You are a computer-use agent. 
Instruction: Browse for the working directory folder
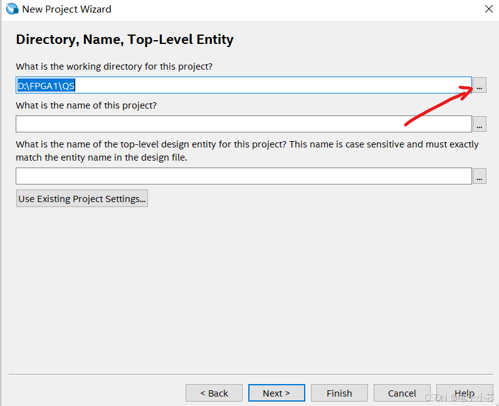(x=480, y=86)
